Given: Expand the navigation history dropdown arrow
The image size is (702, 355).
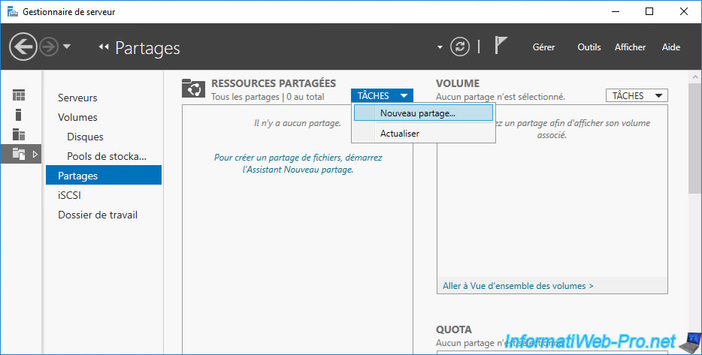Looking at the screenshot, I should 67,47.
